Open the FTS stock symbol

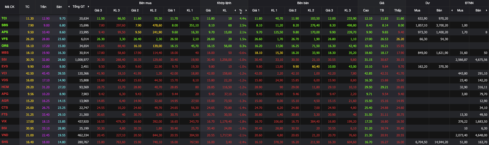(x=4, y=114)
